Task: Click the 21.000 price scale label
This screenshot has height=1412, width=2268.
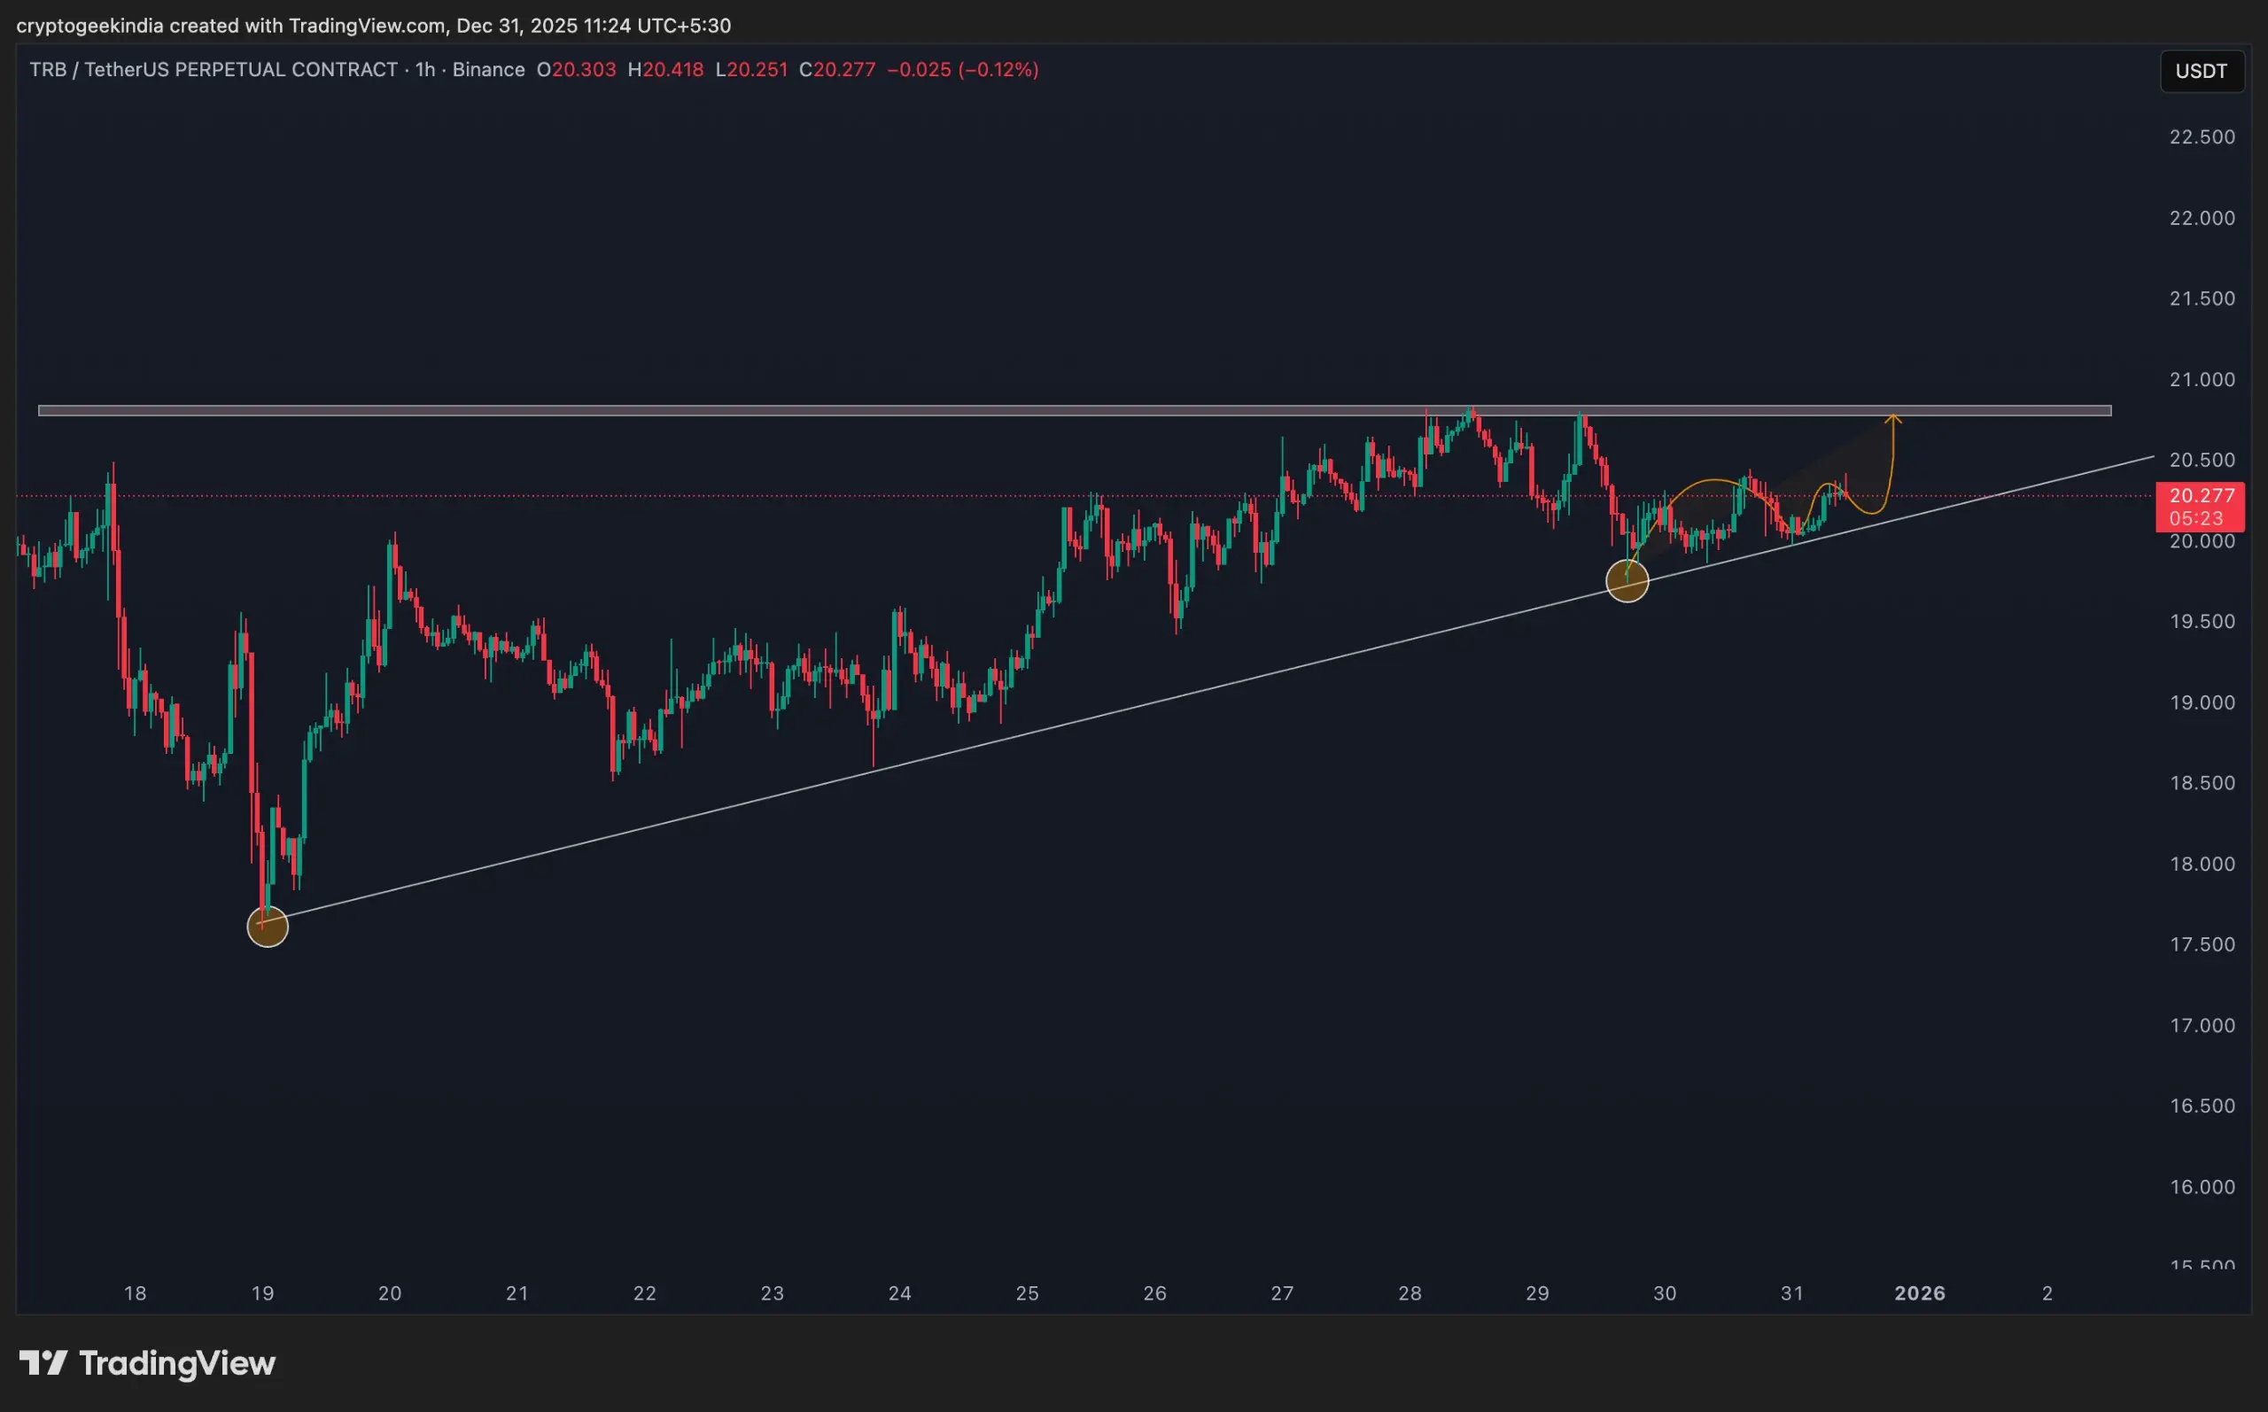Action: tap(2202, 379)
